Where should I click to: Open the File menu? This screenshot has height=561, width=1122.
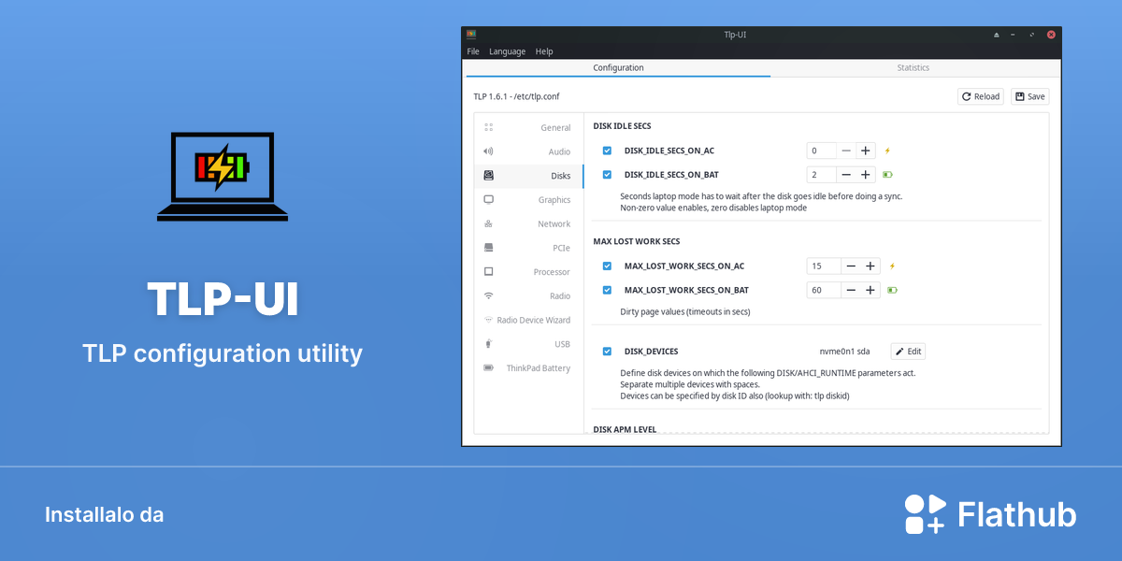(473, 51)
